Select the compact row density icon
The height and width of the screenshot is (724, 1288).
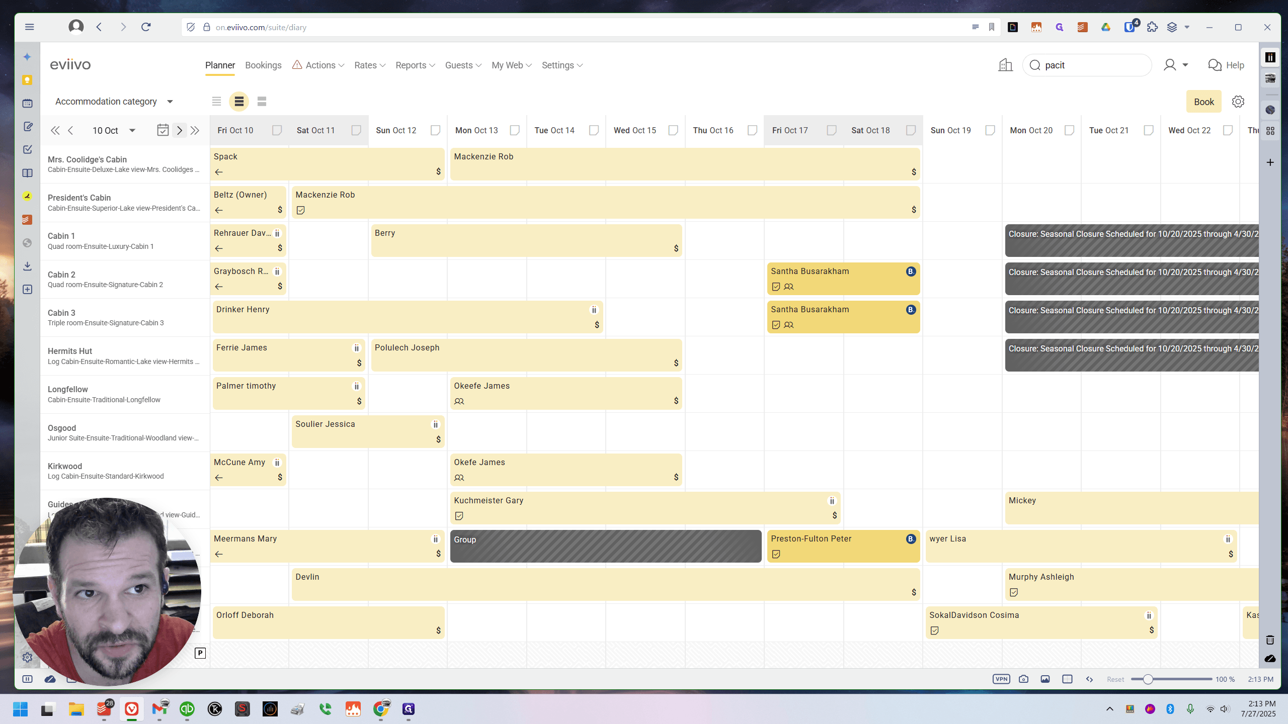[x=216, y=102]
